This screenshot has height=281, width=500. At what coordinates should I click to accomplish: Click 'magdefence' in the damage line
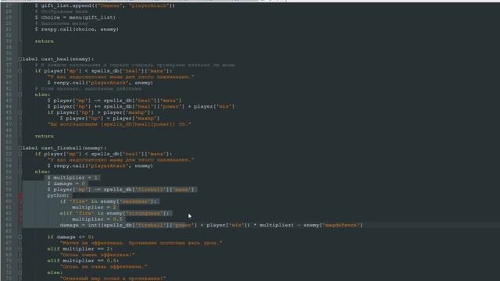pos(341,226)
